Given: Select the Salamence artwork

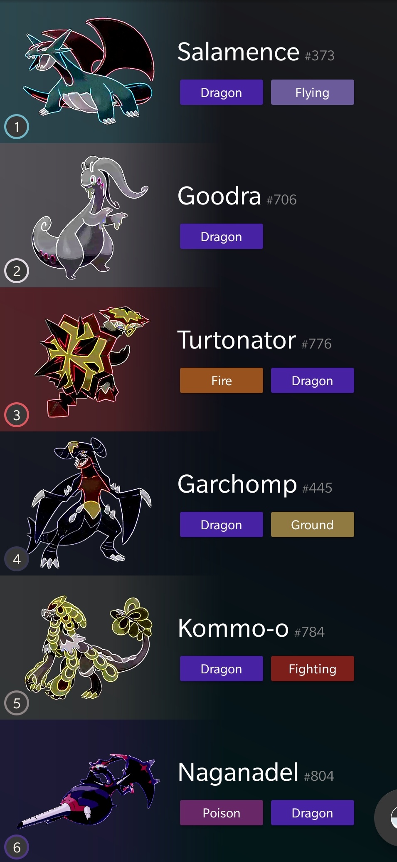Looking at the screenshot, I should pos(88,72).
